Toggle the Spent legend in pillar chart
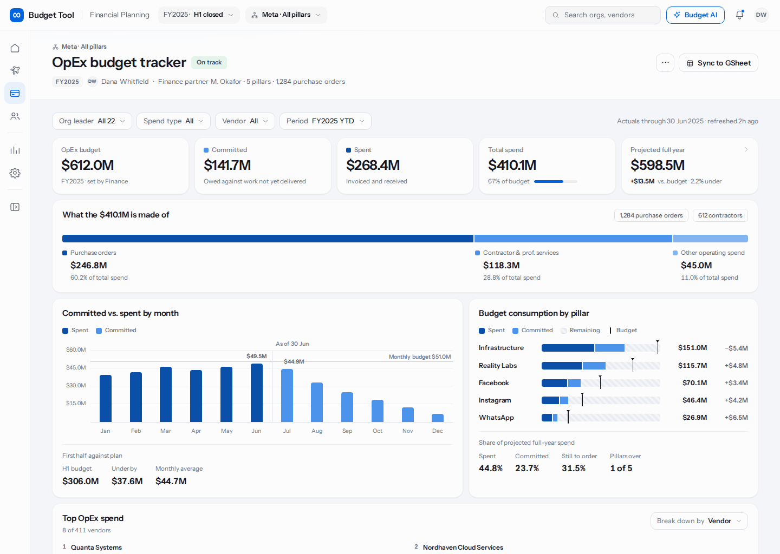This screenshot has height=554, width=780. (492, 331)
